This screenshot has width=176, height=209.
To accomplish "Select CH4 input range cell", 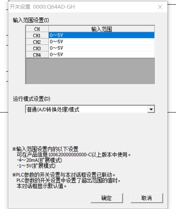I will point(101,55).
